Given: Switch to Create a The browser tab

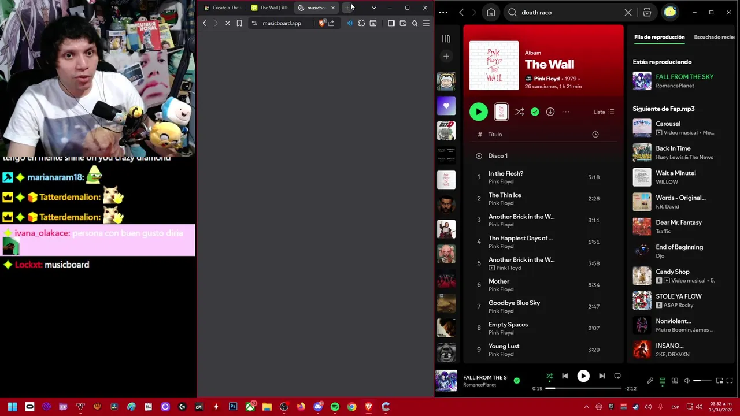Looking at the screenshot, I should click(222, 8).
